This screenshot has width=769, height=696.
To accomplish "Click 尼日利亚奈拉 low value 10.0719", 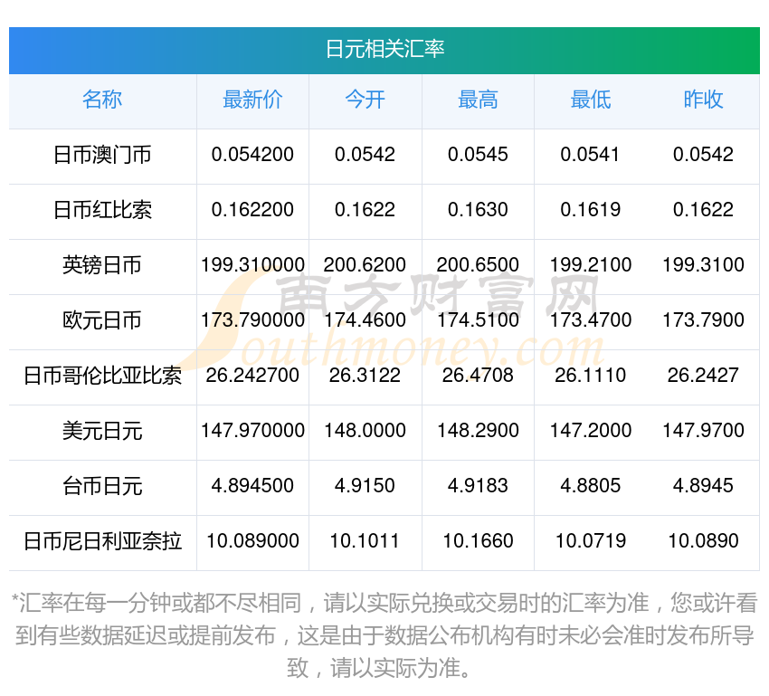I will tap(591, 541).
